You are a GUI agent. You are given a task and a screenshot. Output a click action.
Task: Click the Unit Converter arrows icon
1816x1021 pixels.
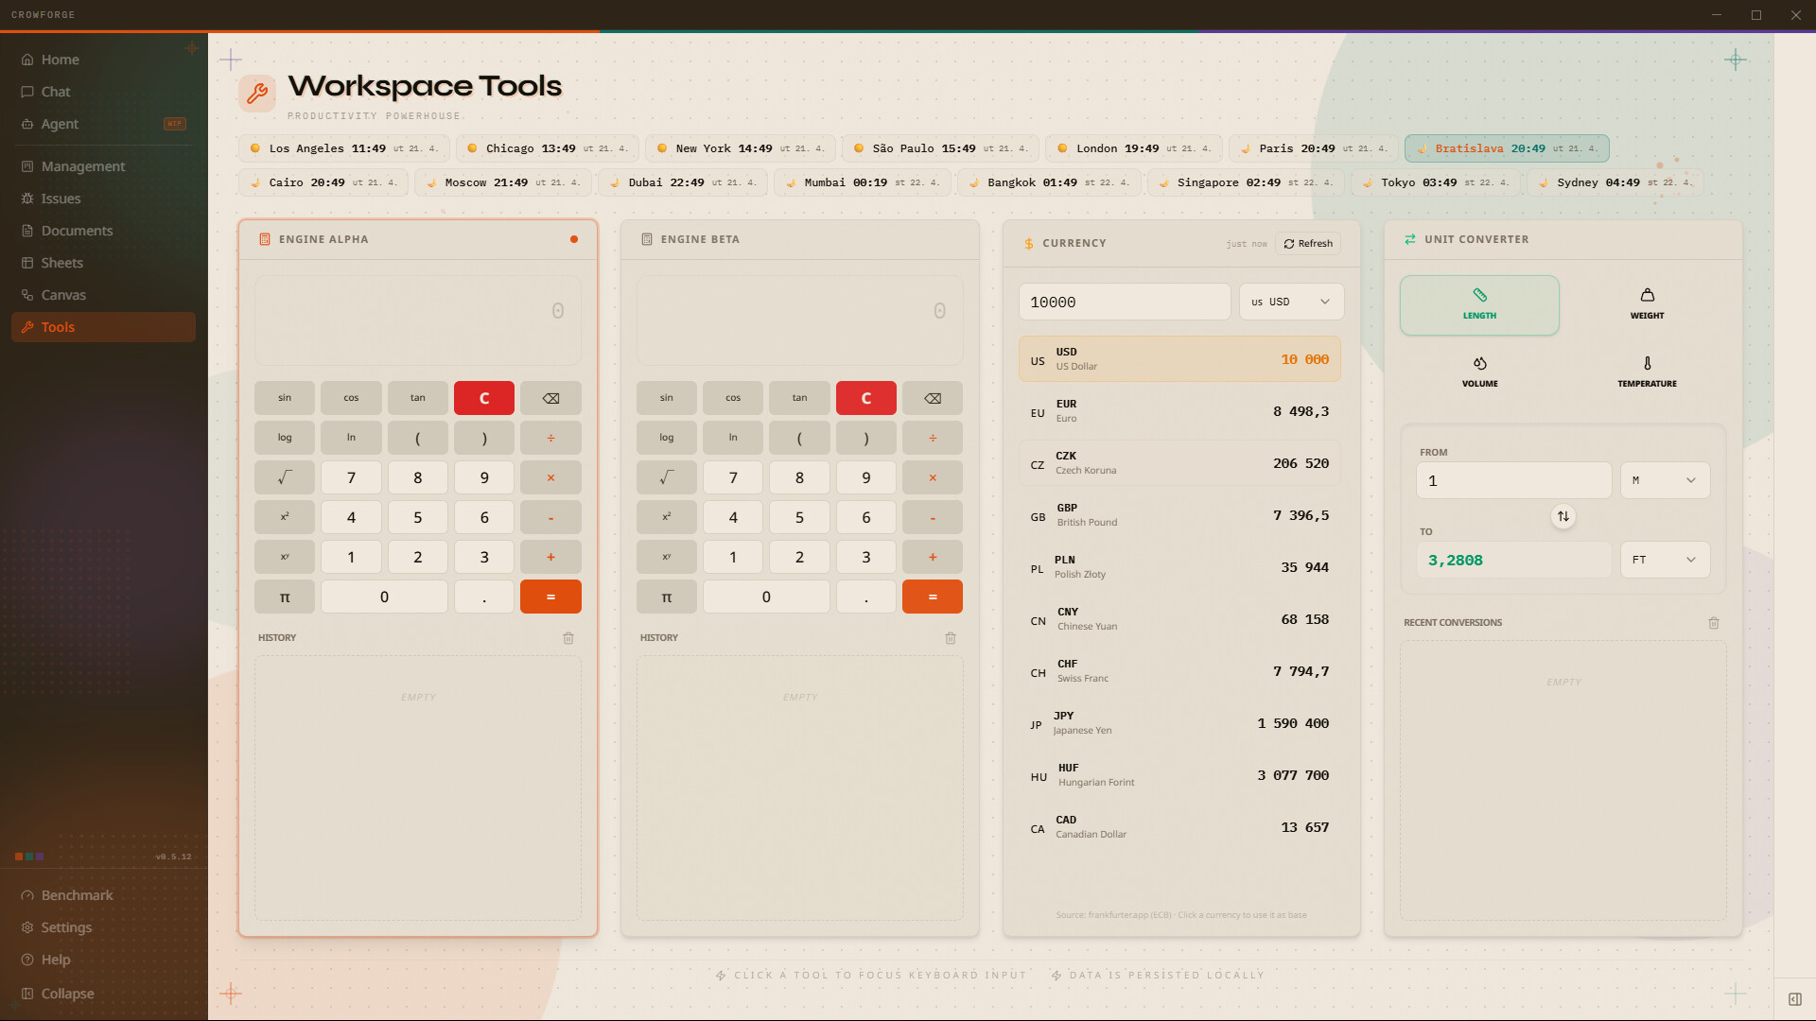click(x=1410, y=239)
